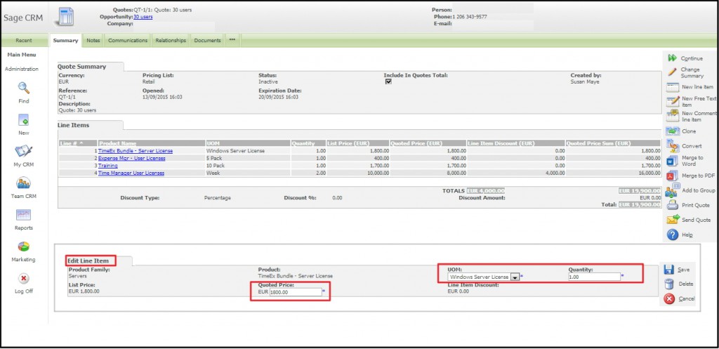Click the New line item icon

pos(672,86)
